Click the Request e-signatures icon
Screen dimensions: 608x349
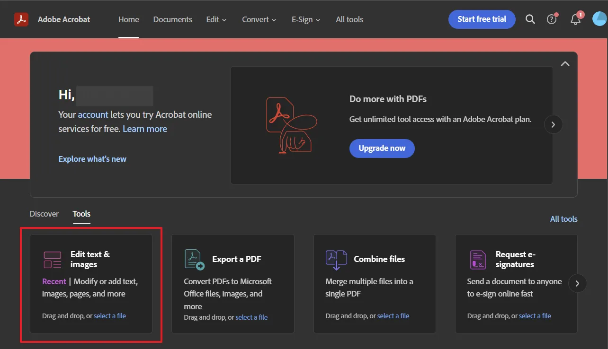(478, 260)
